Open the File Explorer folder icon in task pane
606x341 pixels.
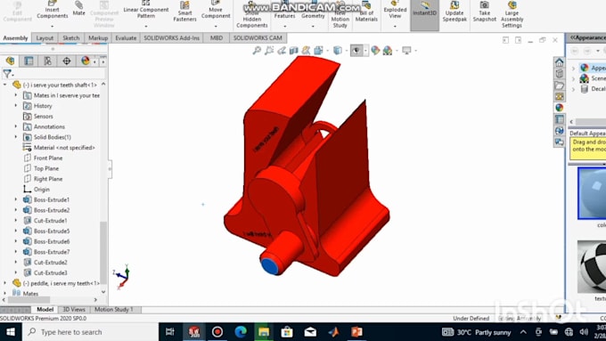[x=560, y=85]
